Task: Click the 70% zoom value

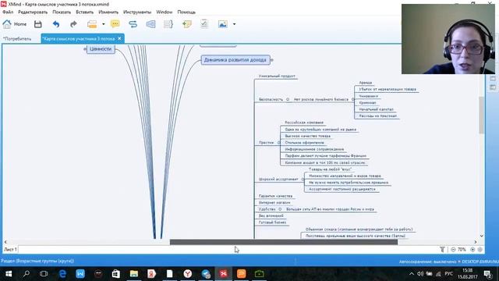Action: click(462, 250)
